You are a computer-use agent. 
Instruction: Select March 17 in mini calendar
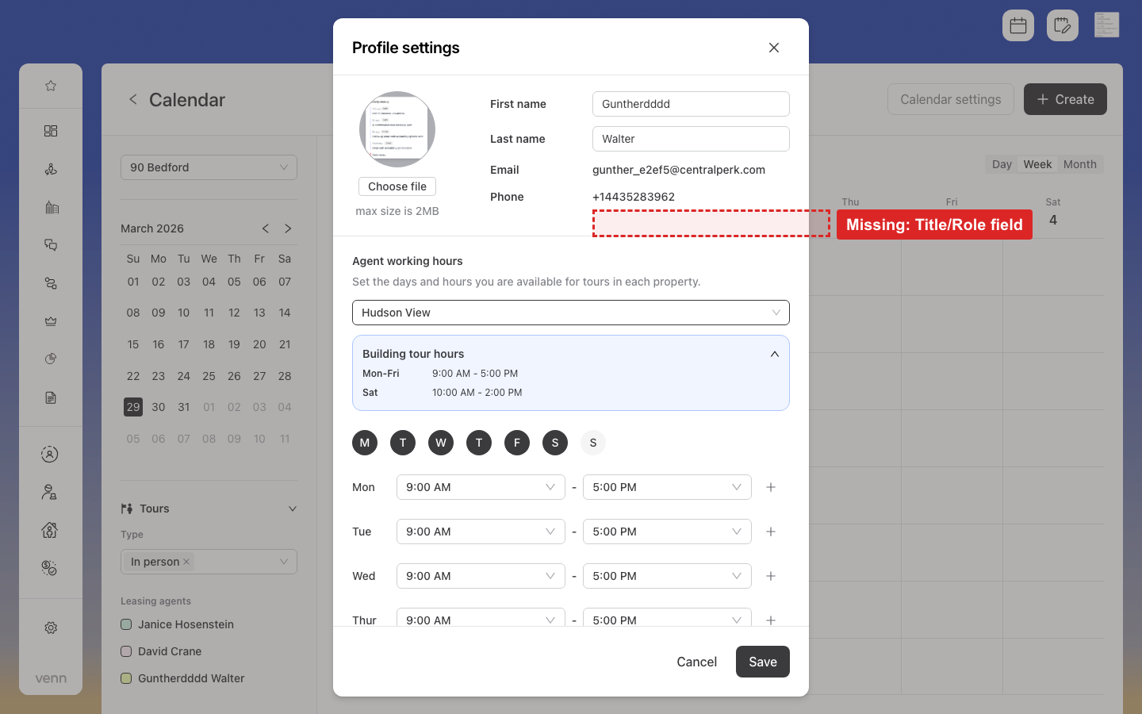(184, 344)
